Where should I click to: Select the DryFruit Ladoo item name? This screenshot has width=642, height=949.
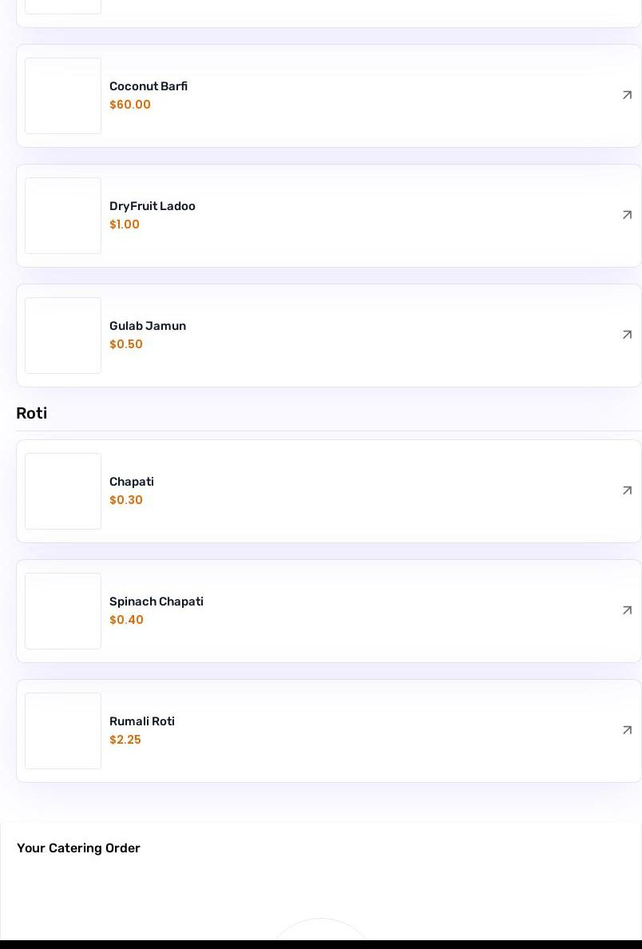pos(153,206)
